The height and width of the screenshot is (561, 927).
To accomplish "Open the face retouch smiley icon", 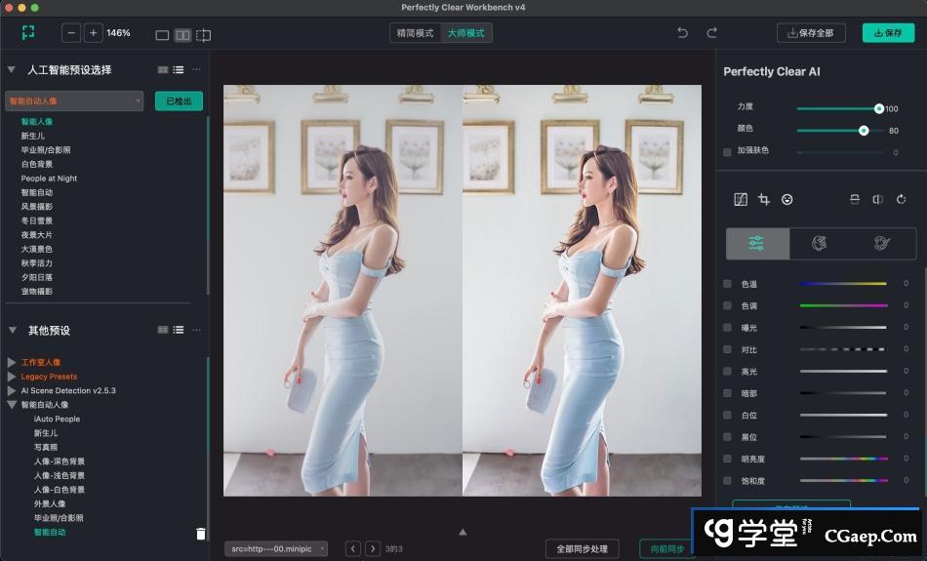I will [787, 200].
